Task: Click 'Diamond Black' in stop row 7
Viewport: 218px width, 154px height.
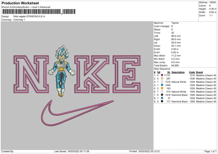Action: pyautogui.click(x=179, y=95)
